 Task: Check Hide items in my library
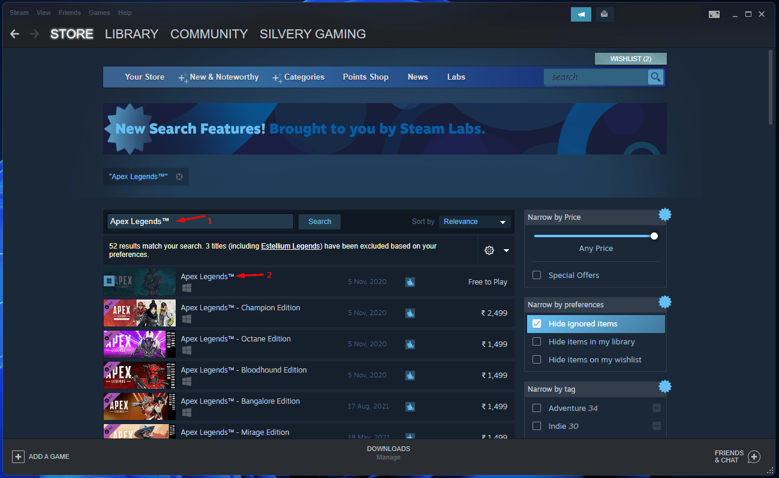537,341
